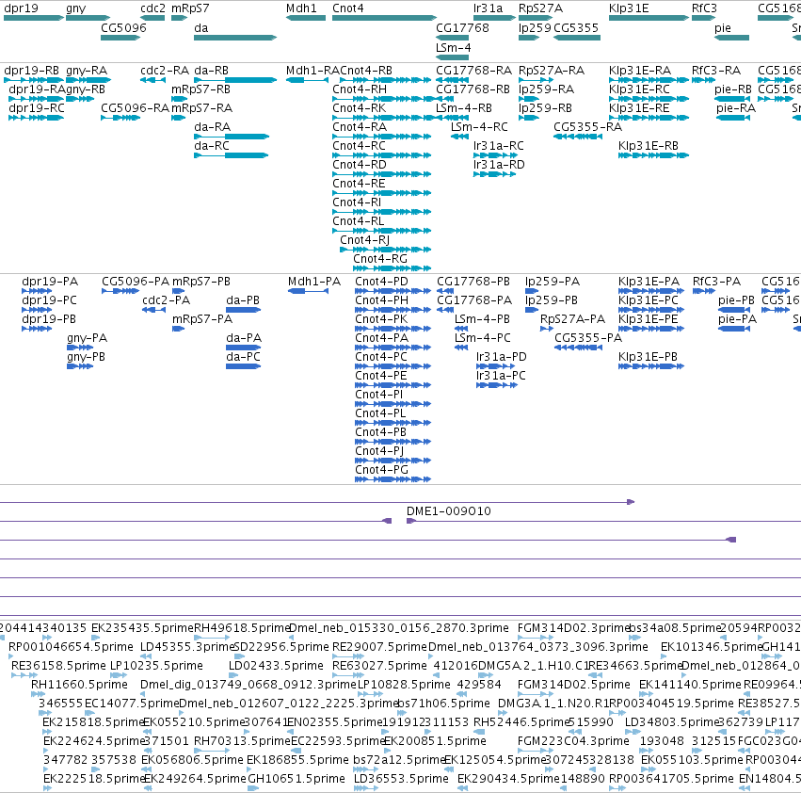Select the pie gene glyph
This screenshot has width=801, height=793.
click(x=732, y=38)
